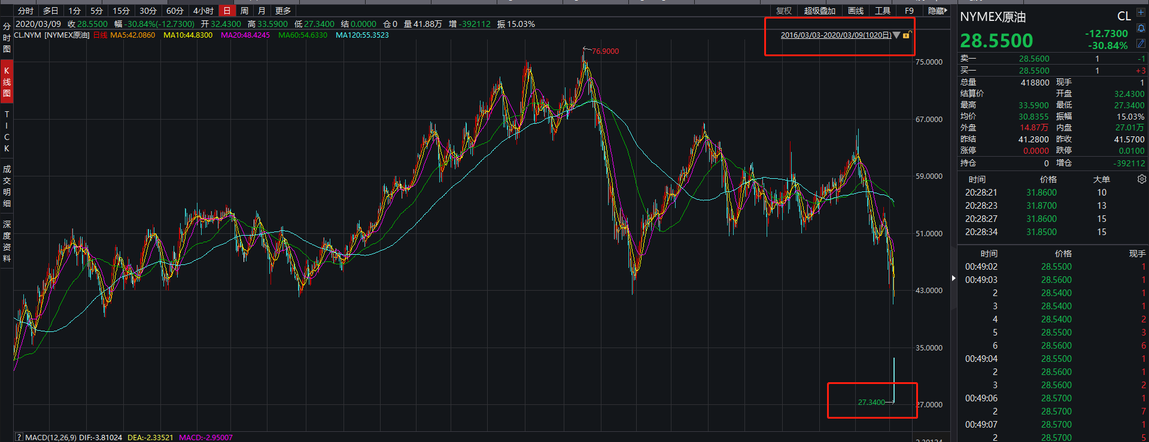
Task: Click the MACD question mark help icon
Action: [x=19, y=437]
